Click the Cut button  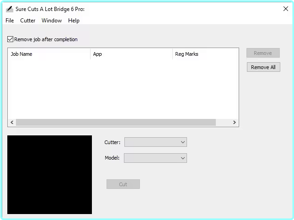123,184
